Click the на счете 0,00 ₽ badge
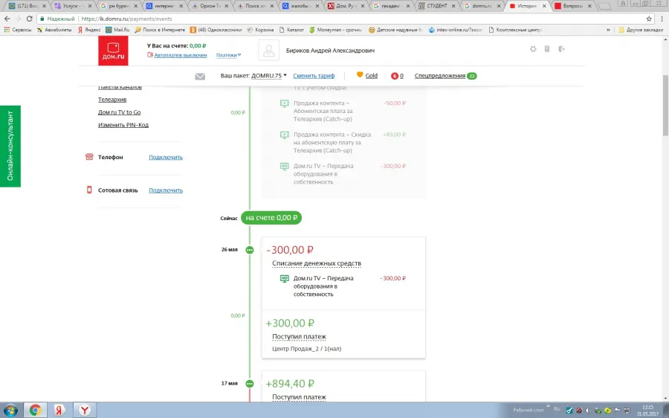The image size is (669, 418). click(271, 218)
